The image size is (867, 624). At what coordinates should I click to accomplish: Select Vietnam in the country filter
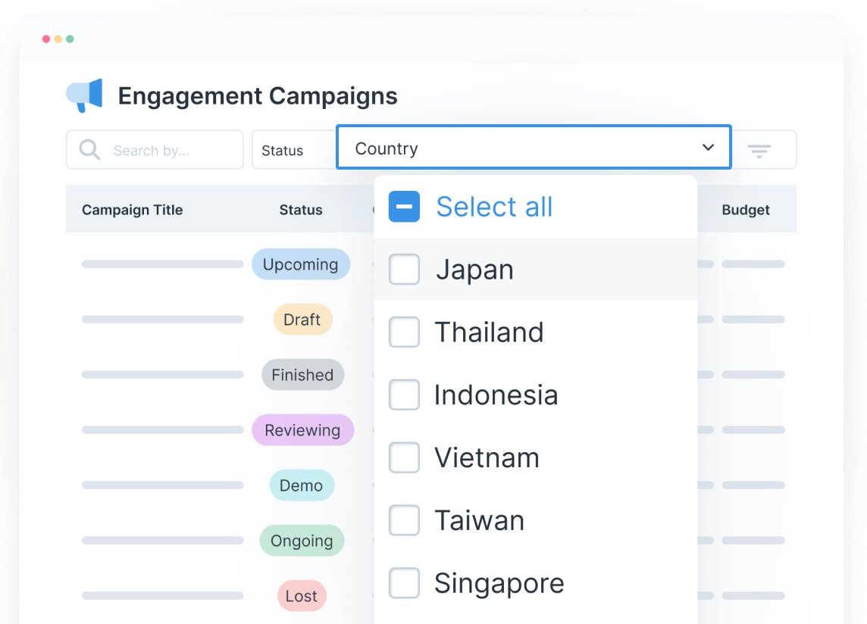pos(404,457)
